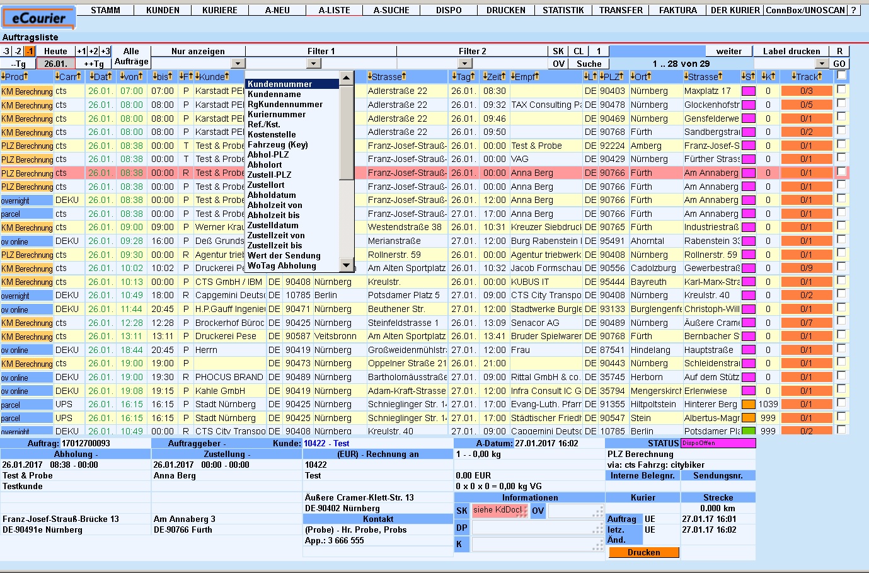869x573 pixels.
Task: Sort PLZ column descending with down arrow
Action: 602,77
